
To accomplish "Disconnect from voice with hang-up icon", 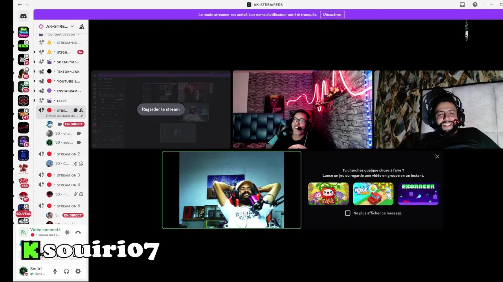I will (78, 232).
